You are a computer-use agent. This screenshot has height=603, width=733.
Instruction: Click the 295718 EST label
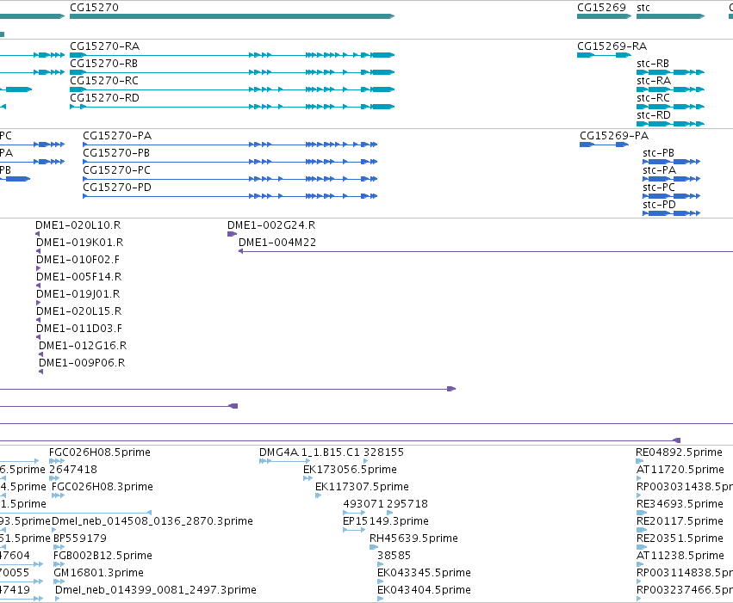click(407, 505)
